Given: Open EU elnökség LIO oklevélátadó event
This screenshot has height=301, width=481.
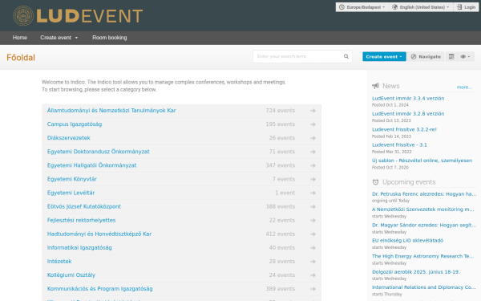Looking at the screenshot, I should tap(408, 241).
